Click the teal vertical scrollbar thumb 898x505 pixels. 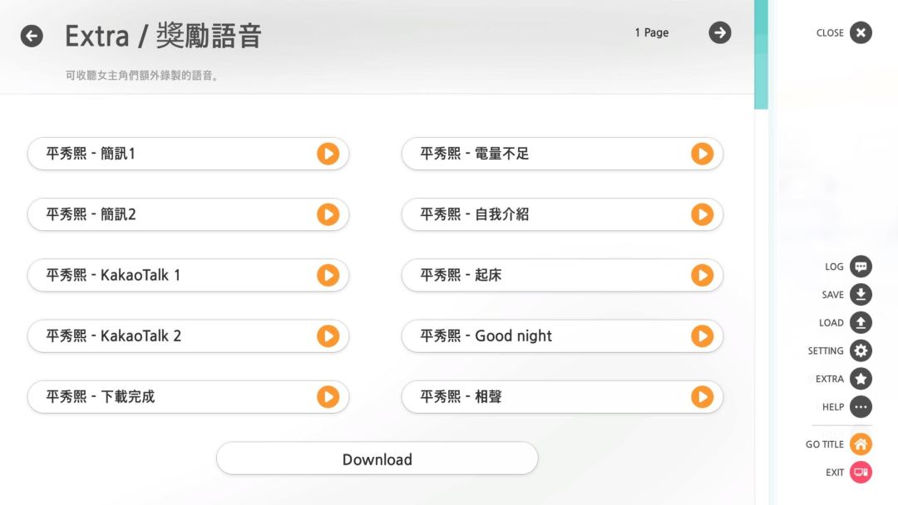(761, 54)
